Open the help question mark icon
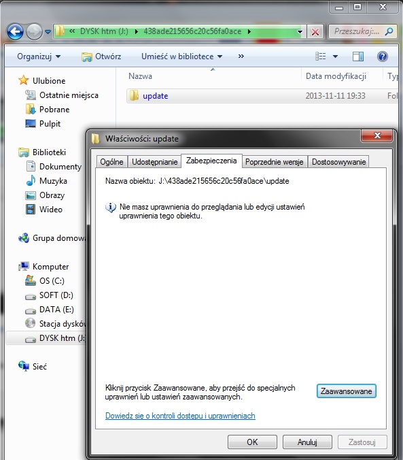The image size is (403, 460). [x=383, y=56]
